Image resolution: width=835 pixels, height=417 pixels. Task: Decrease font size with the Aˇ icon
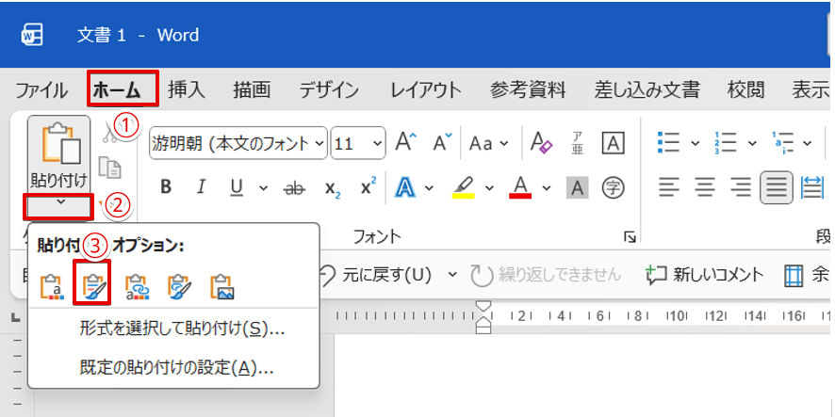click(442, 142)
